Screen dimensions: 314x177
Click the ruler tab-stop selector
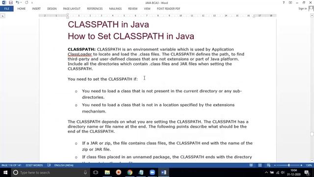pyautogui.click(x=2, y=16)
